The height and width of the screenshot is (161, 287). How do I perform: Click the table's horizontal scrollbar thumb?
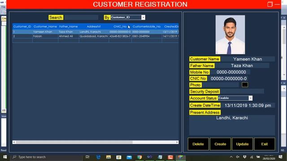[x=74, y=142]
